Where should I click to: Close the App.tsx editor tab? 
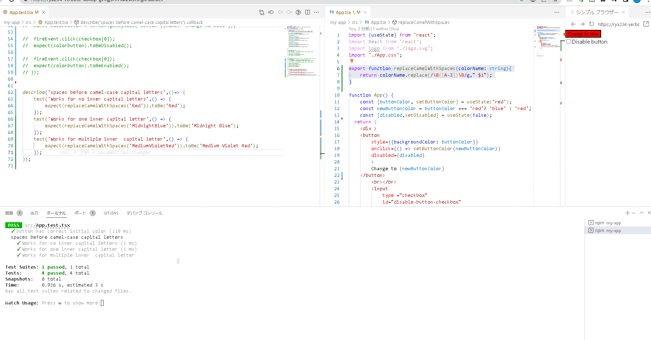[x=365, y=12]
